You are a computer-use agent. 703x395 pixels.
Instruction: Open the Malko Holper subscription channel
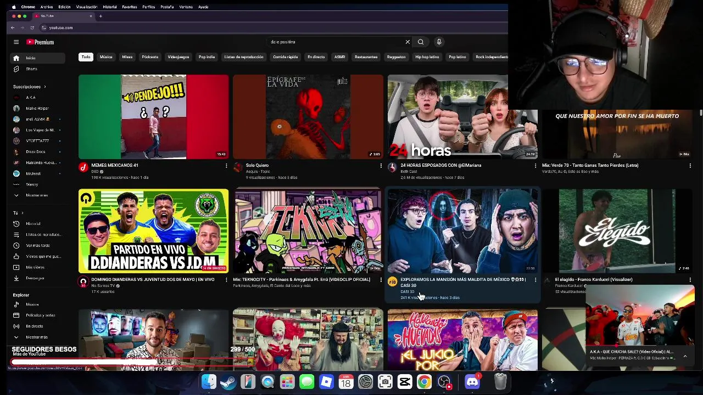(38, 108)
